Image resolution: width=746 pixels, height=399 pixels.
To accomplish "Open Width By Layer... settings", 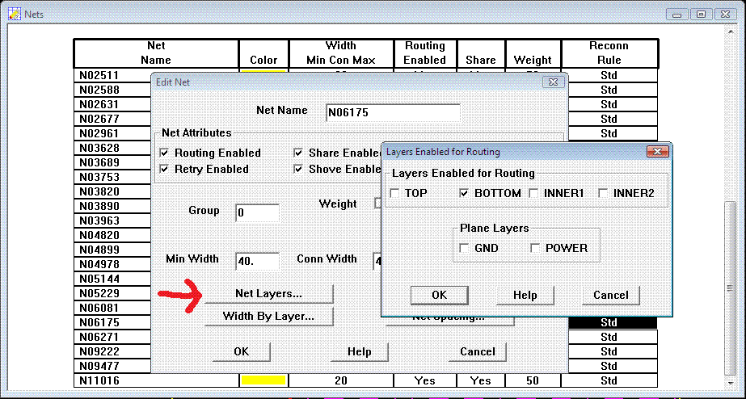I will click(269, 317).
